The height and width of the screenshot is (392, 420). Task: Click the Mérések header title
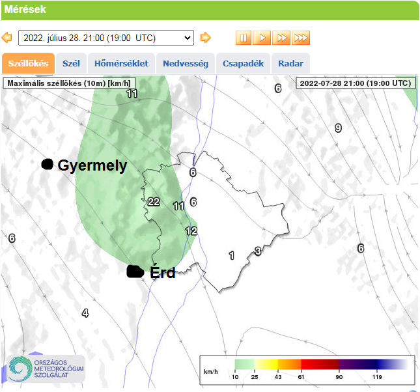25,10
